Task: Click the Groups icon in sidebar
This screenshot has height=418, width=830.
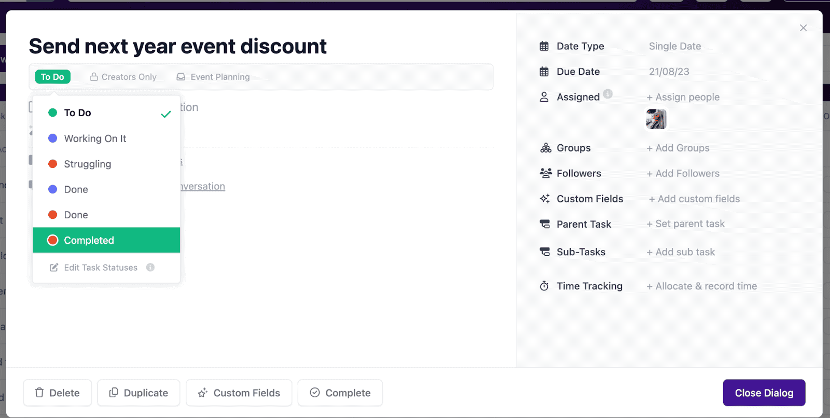Action: pyautogui.click(x=545, y=148)
